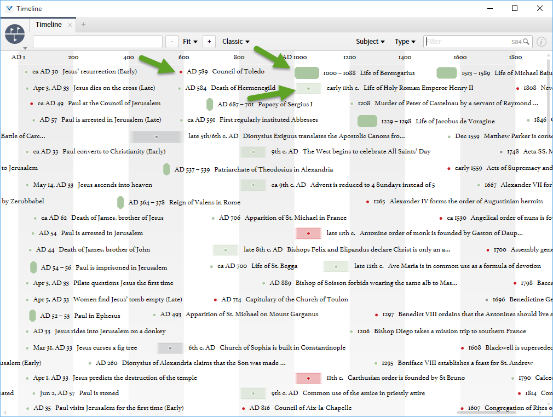Open the Fit dropdown
The height and width of the screenshot is (417, 553).
click(x=190, y=42)
